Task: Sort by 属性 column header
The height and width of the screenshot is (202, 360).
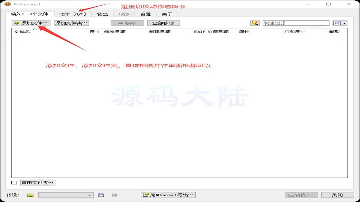Action: 259,32
